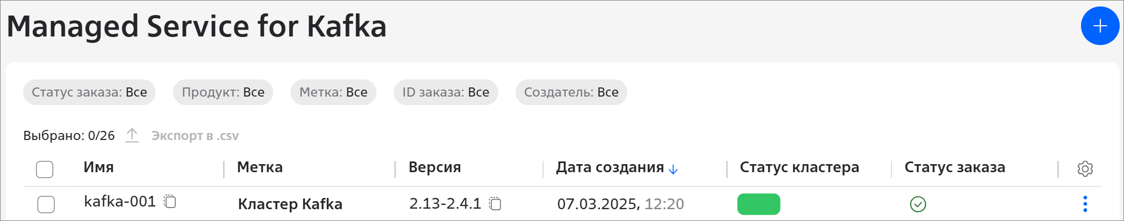
Task: Click Экспорт в .csv
Action: pos(195,136)
